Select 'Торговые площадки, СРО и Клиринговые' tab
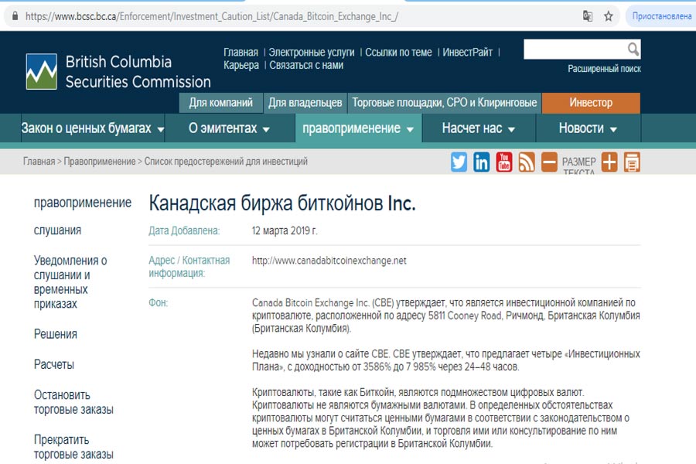The width and height of the screenshot is (696, 464). [445, 103]
